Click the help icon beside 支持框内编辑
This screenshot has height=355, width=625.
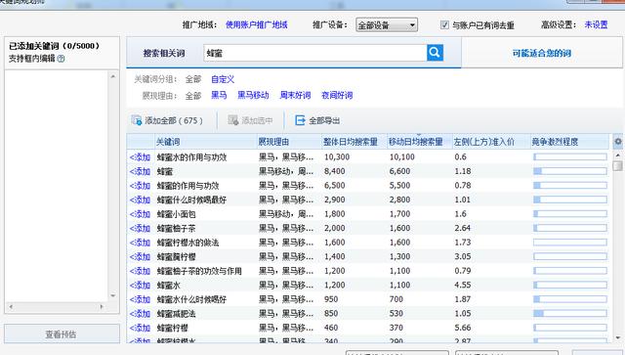[x=61, y=59]
